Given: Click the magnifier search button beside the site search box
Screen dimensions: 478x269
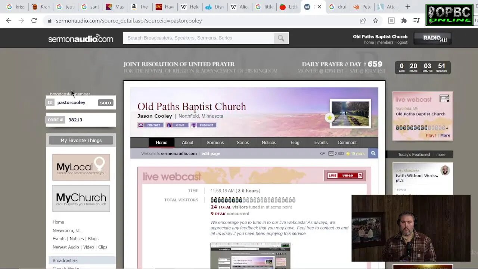Looking at the screenshot, I should click(x=281, y=38).
